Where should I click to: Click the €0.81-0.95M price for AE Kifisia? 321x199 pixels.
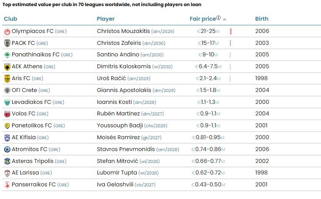[208, 137]
